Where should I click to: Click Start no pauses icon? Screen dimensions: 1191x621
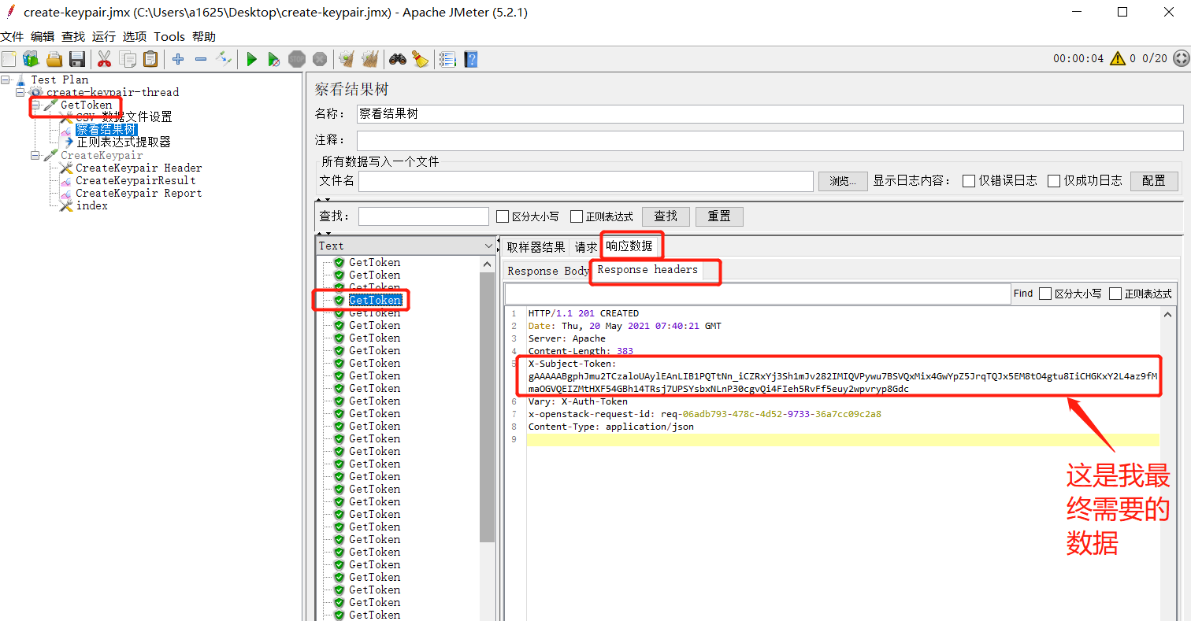point(273,59)
